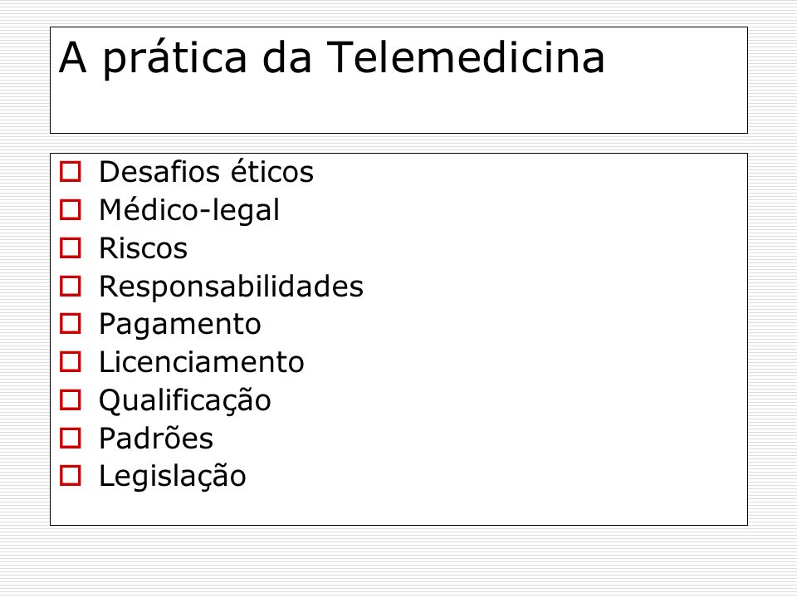The width and height of the screenshot is (797, 598).
Task: Select the red square bullet before Riscos
Action: tap(70, 248)
